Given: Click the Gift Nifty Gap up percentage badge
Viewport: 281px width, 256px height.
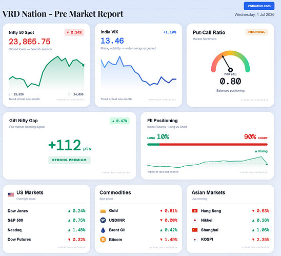Looking at the screenshot, I should (119, 121).
